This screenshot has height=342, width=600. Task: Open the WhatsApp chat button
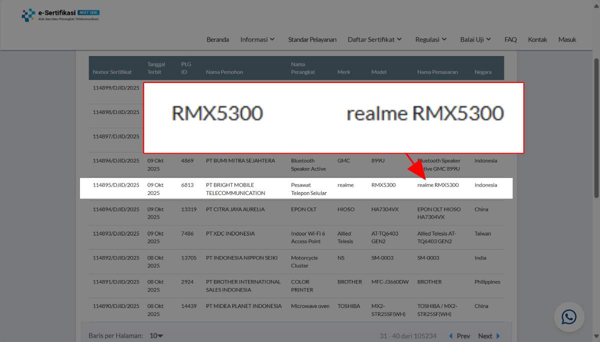click(568, 317)
